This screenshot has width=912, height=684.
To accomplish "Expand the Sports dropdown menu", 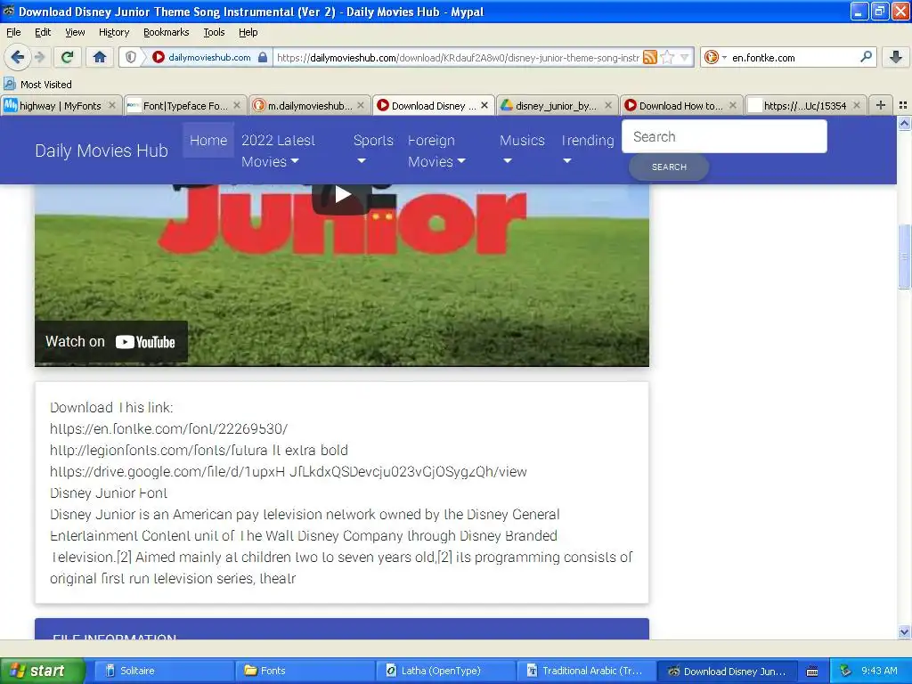I will [x=373, y=151].
